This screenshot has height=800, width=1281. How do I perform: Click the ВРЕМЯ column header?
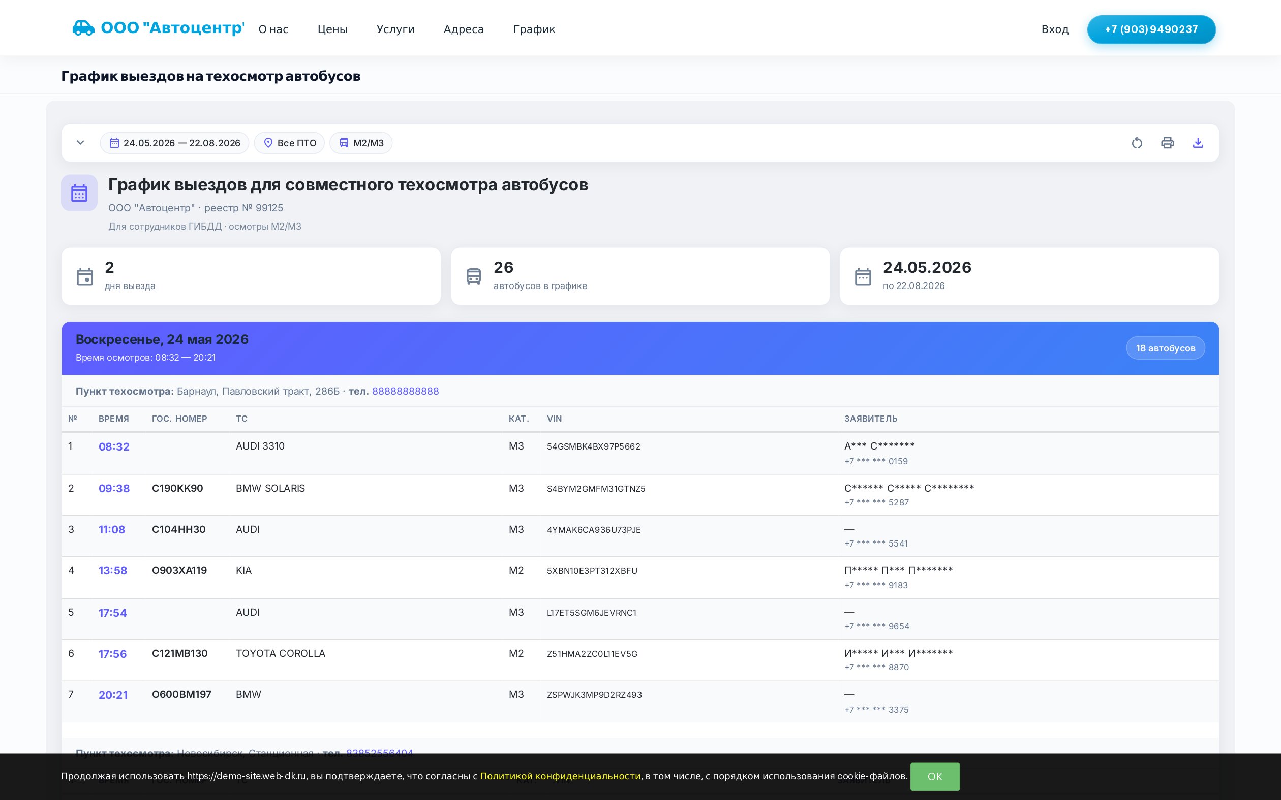tap(114, 419)
